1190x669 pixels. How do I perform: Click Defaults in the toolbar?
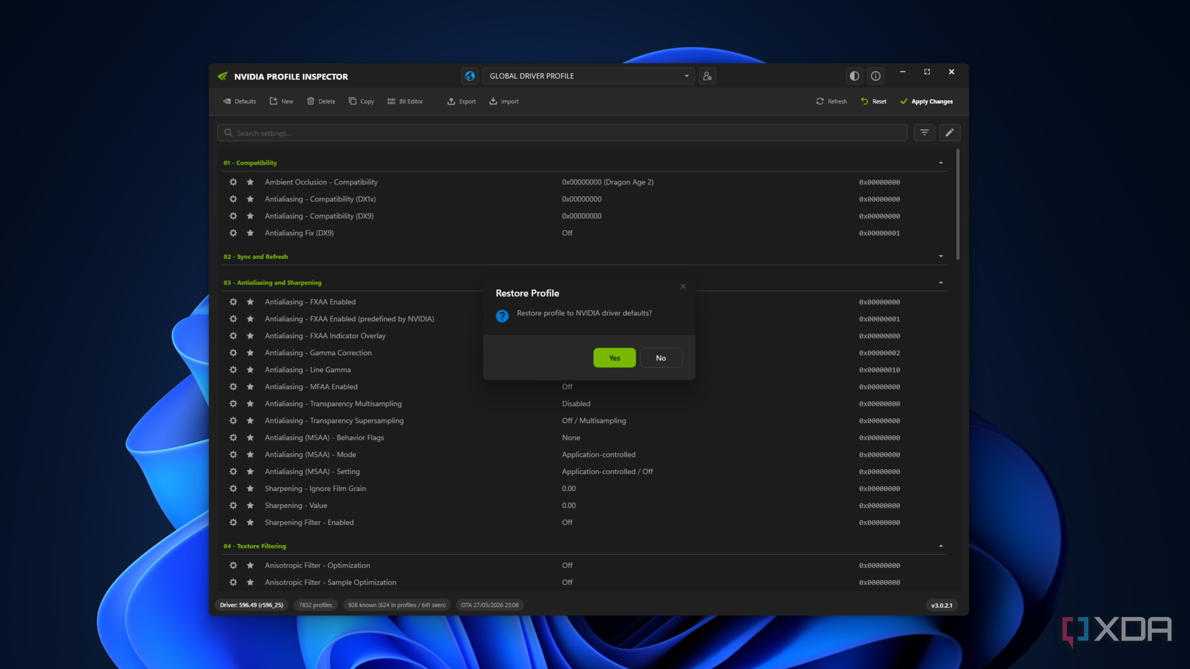pyautogui.click(x=240, y=101)
